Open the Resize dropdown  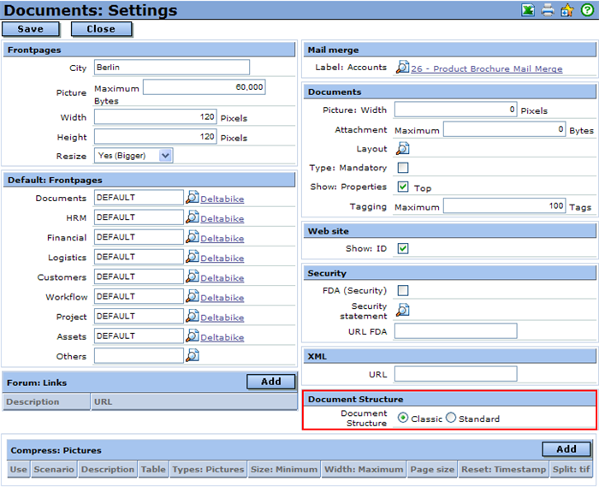133,156
